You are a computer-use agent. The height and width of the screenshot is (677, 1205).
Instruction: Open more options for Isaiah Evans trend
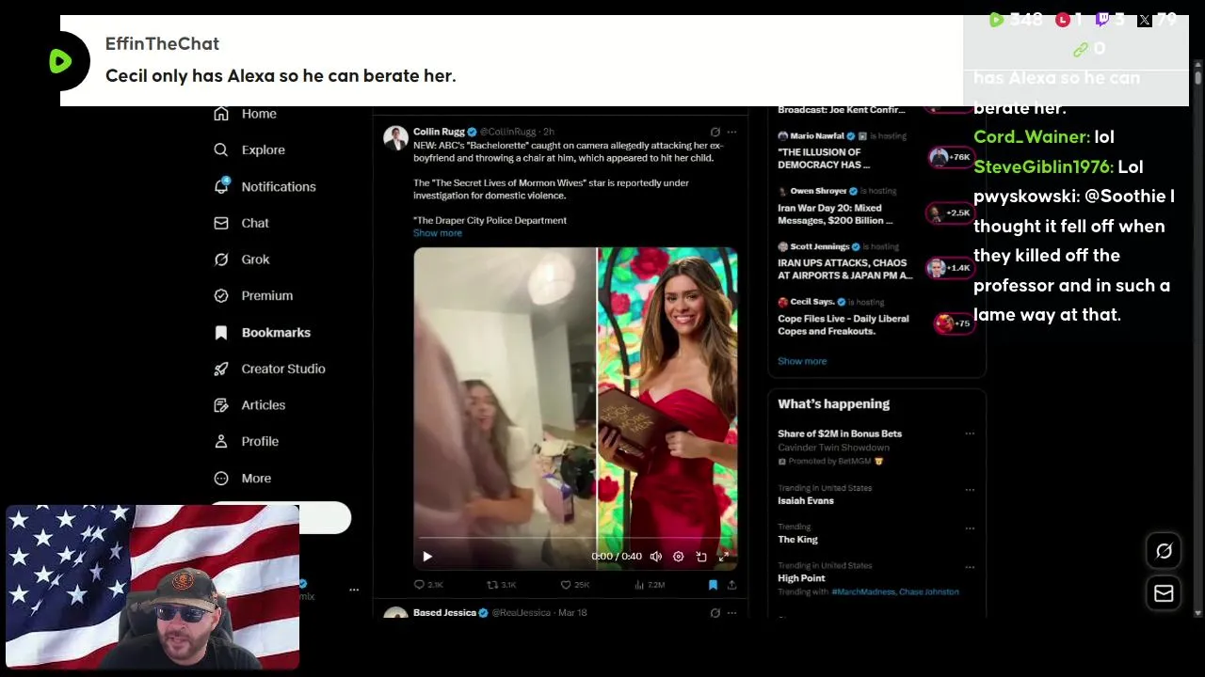tap(970, 490)
